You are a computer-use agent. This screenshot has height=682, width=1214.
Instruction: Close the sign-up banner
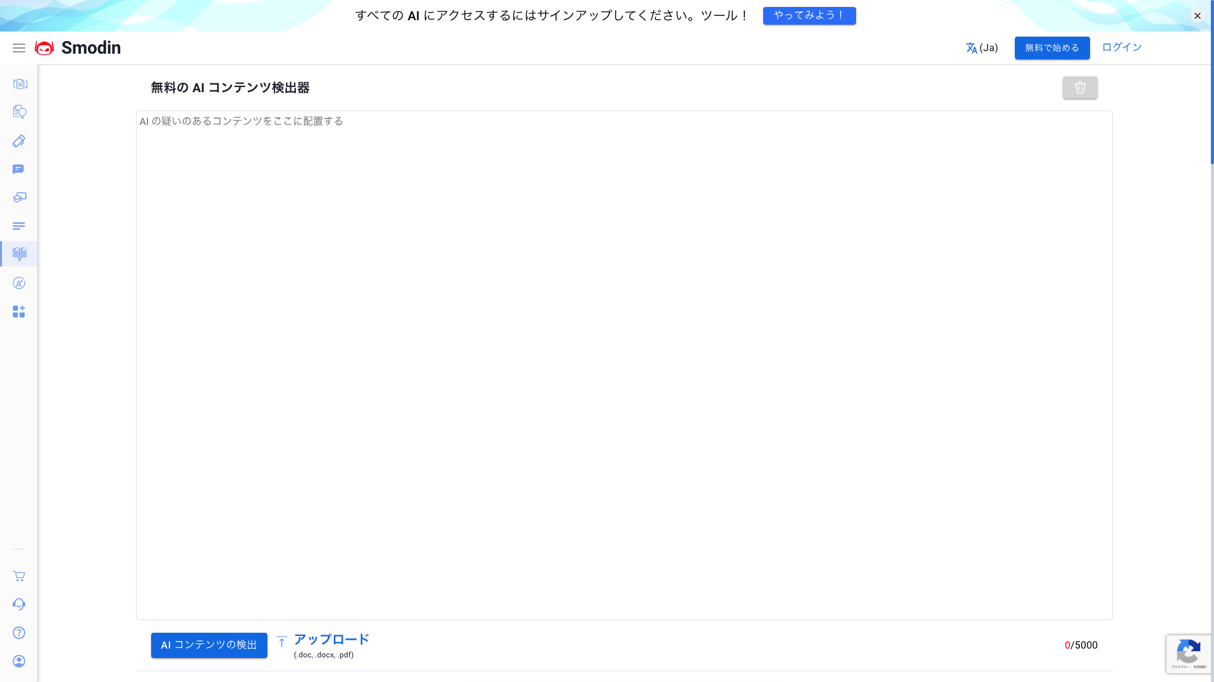tap(1198, 16)
